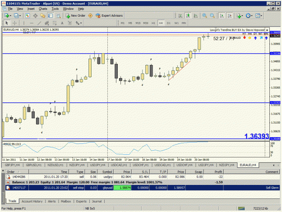Click the red trendline on chart
The image size is (282, 212).
tap(180, 71)
